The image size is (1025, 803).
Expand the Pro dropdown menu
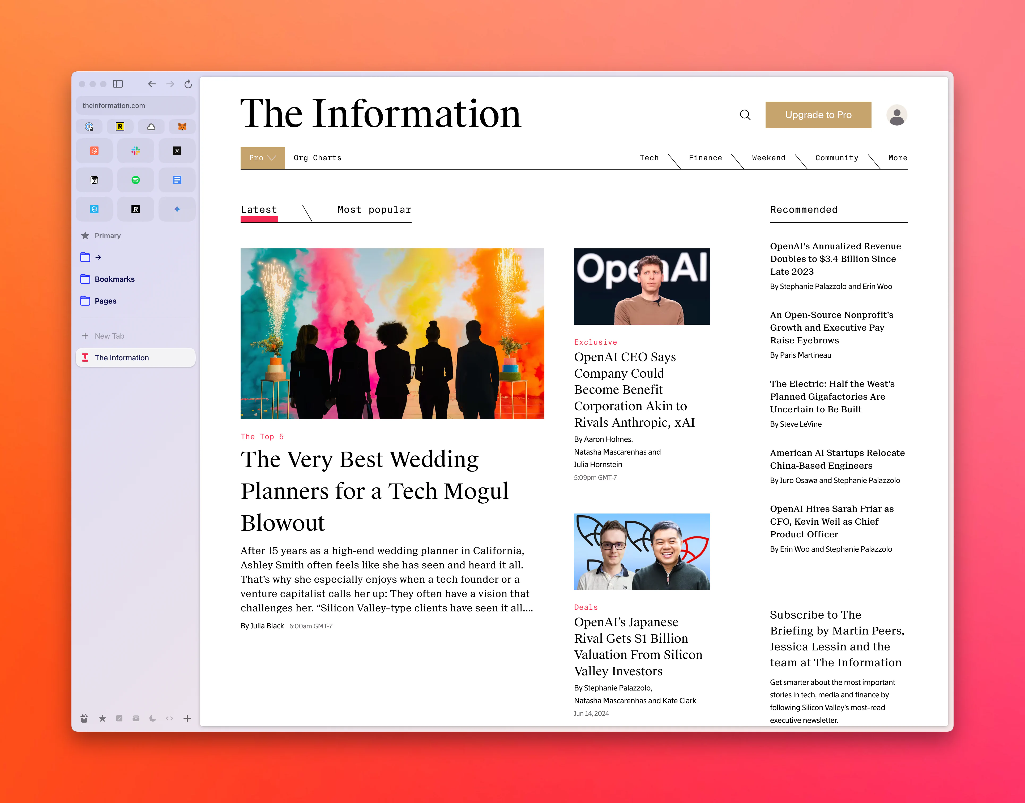coord(262,158)
